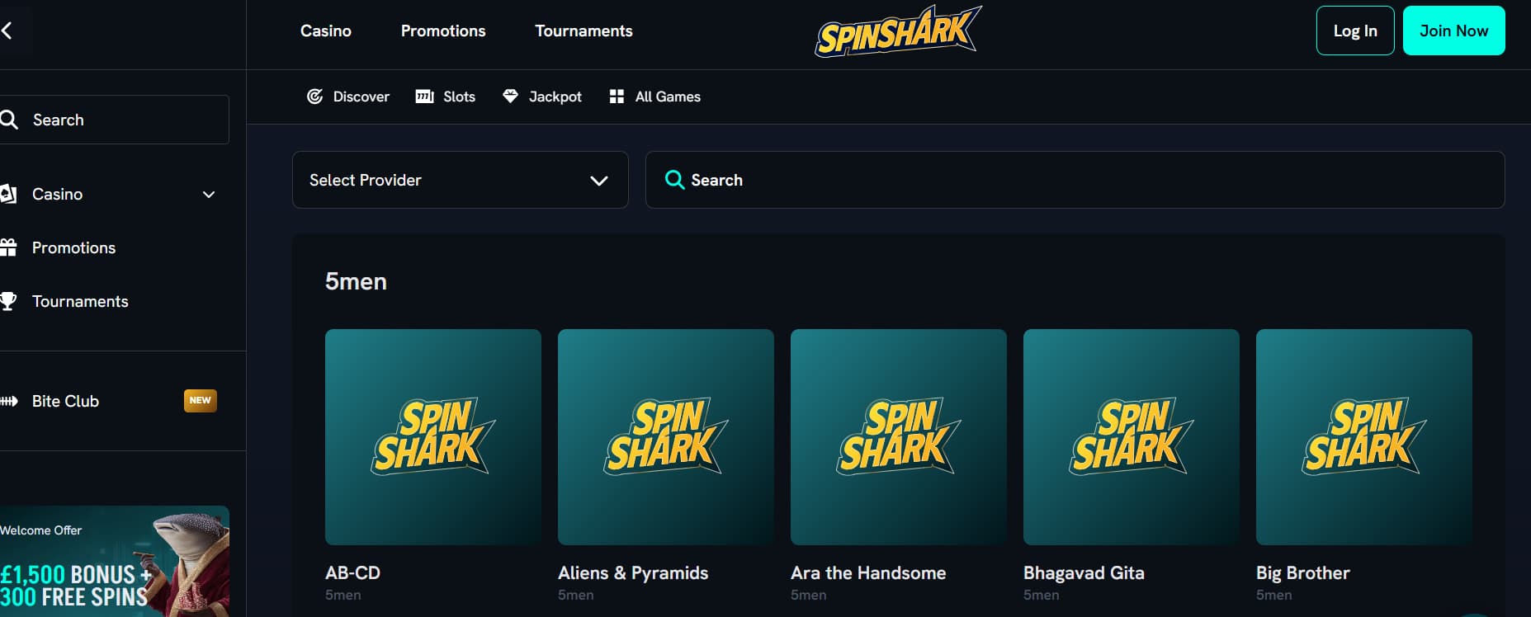Open Casino label in sidebar
This screenshot has height=617, width=1531.
[57, 194]
